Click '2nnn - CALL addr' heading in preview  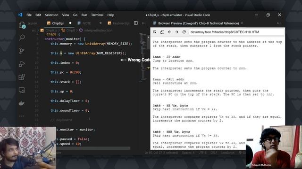pos(168,79)
